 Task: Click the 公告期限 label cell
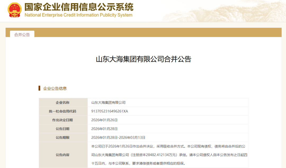63,137
